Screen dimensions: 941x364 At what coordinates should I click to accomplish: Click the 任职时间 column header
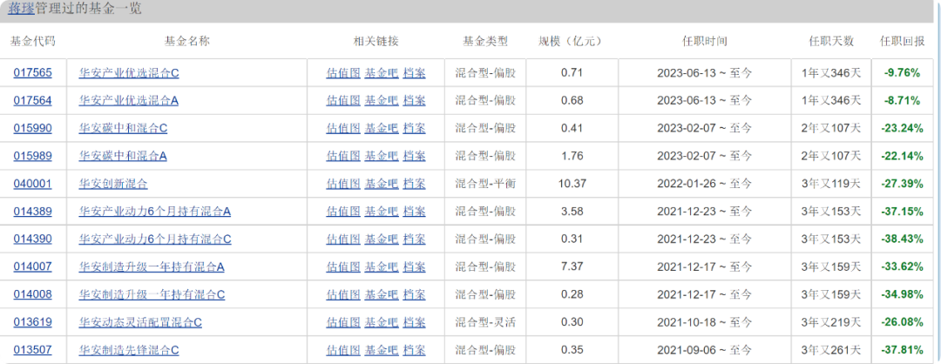[705, 42]
